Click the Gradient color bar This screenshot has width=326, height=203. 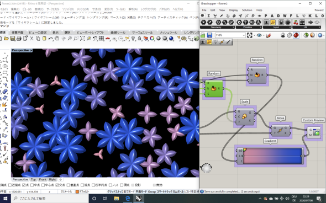pos(272,156)
